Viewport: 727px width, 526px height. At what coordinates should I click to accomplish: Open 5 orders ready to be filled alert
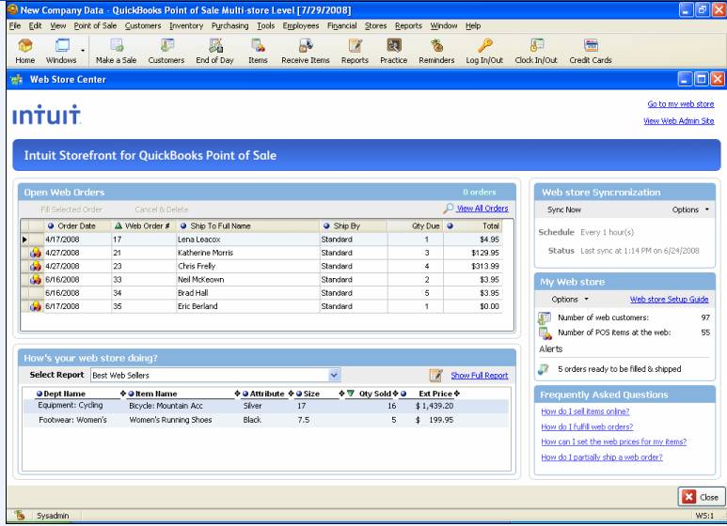click(x=620, y=369)
